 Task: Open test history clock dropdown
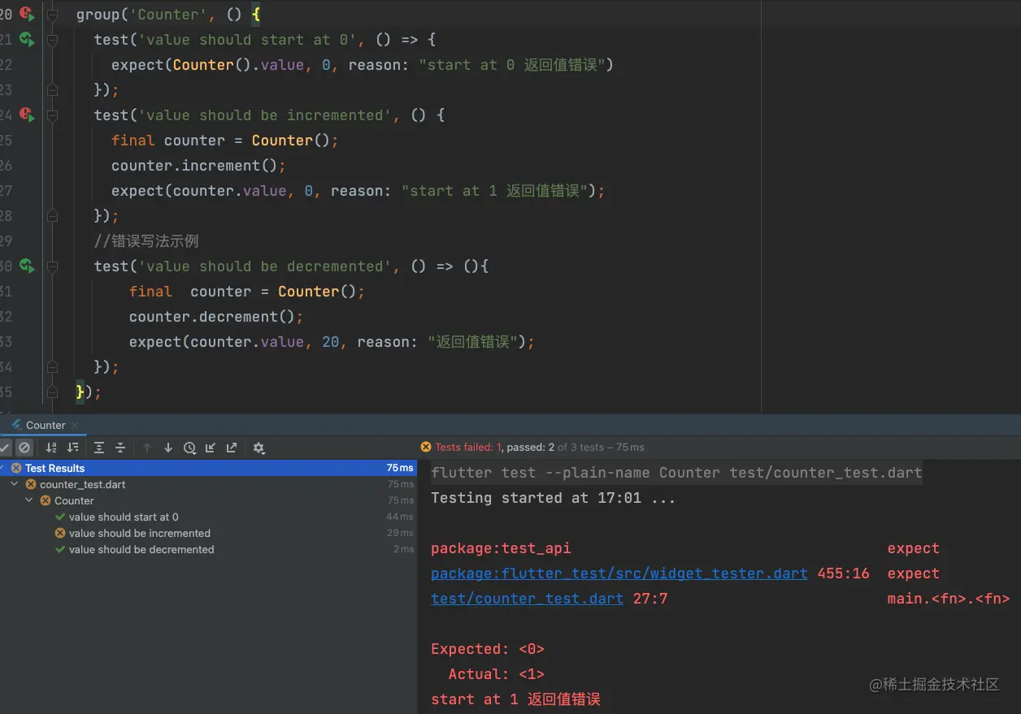click(189, 448)
